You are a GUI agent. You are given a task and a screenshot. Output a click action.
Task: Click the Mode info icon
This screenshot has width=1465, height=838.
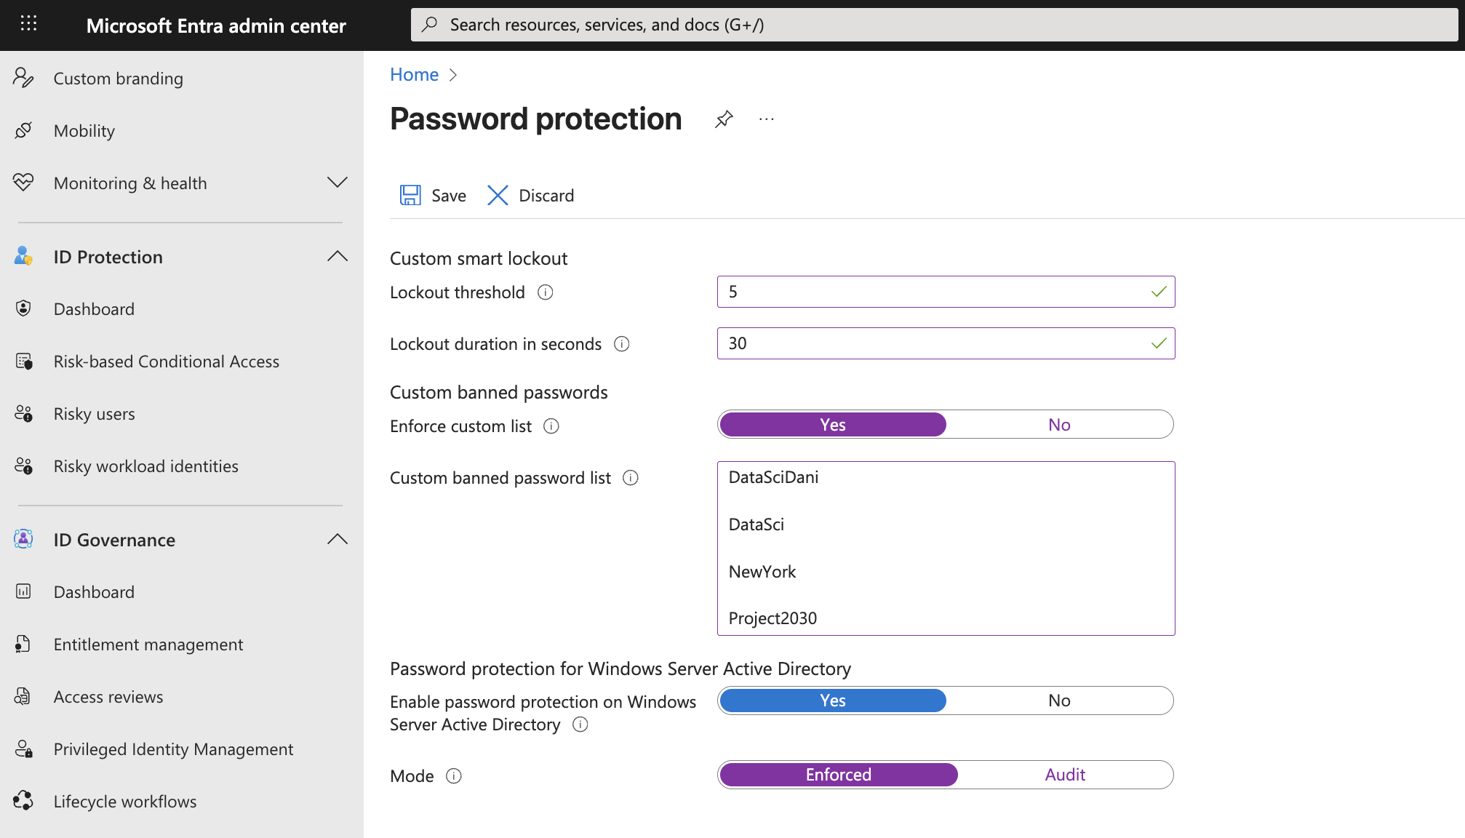(x=454, y=776)
